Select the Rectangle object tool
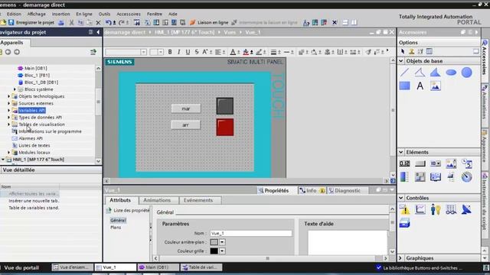490x275 pixels. 404,86
